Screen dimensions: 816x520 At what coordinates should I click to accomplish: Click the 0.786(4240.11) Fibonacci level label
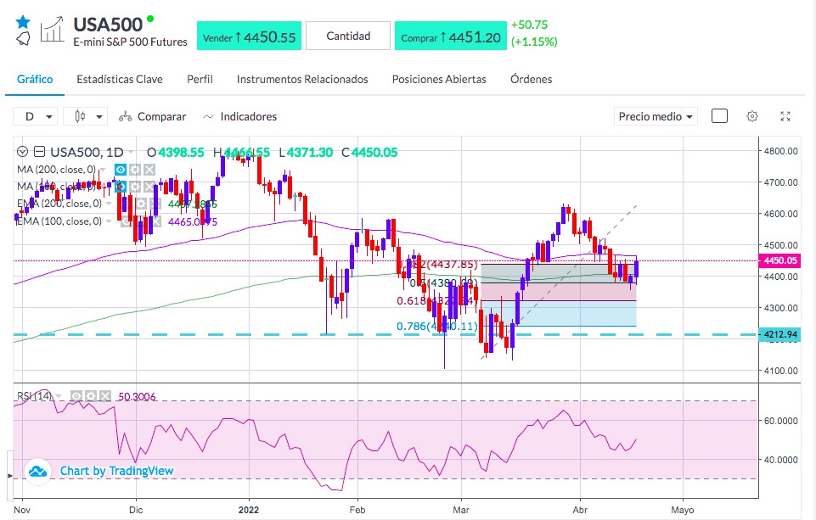click(x=437, y=326)
